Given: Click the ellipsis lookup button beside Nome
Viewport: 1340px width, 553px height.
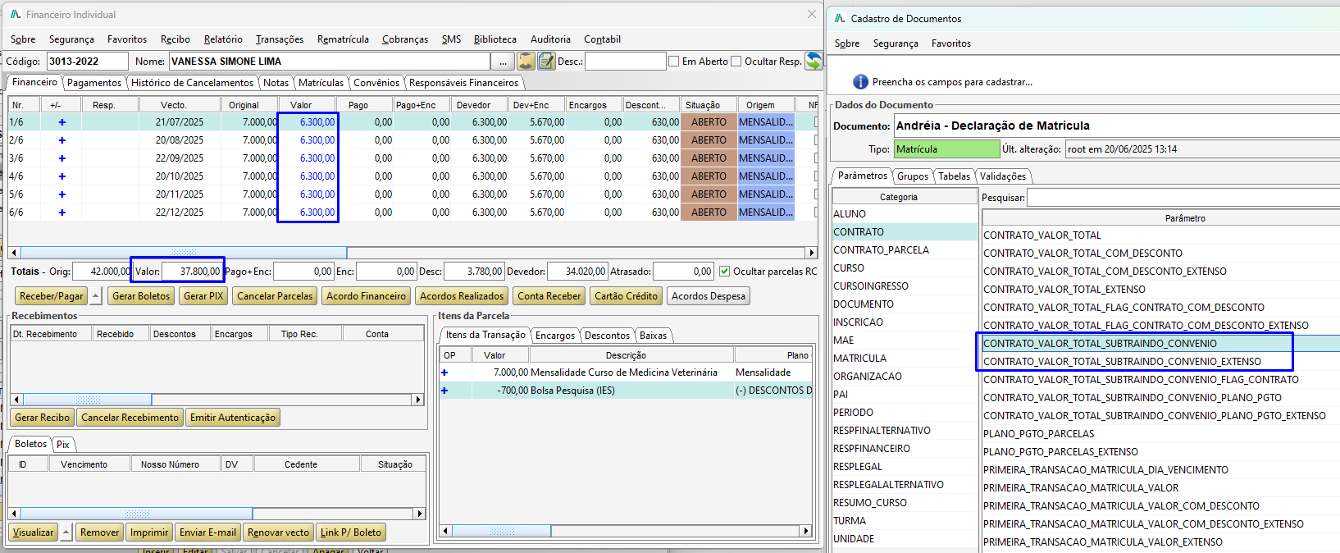Looking at the screenshot, I should 503,62.
